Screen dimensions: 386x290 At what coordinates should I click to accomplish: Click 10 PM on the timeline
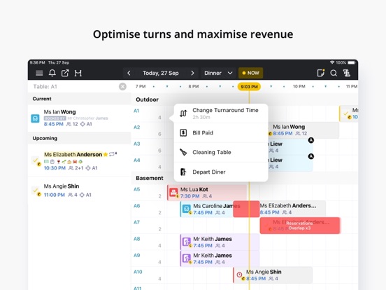(x=299, y=87)
